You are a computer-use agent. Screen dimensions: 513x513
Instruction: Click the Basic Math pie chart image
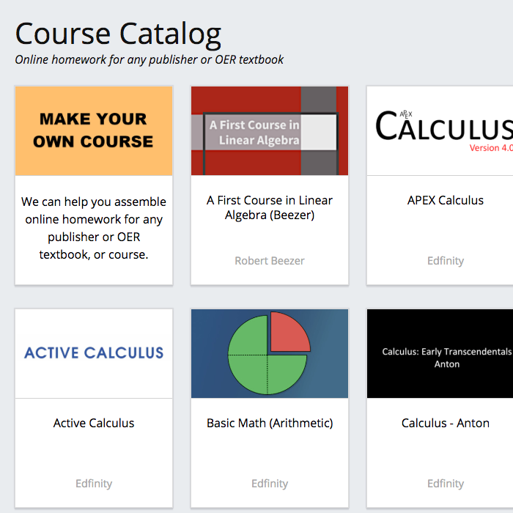(270, 354)
